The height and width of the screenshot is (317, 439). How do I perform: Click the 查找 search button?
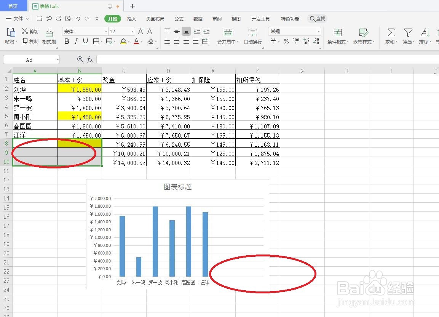tap(318, 19)
